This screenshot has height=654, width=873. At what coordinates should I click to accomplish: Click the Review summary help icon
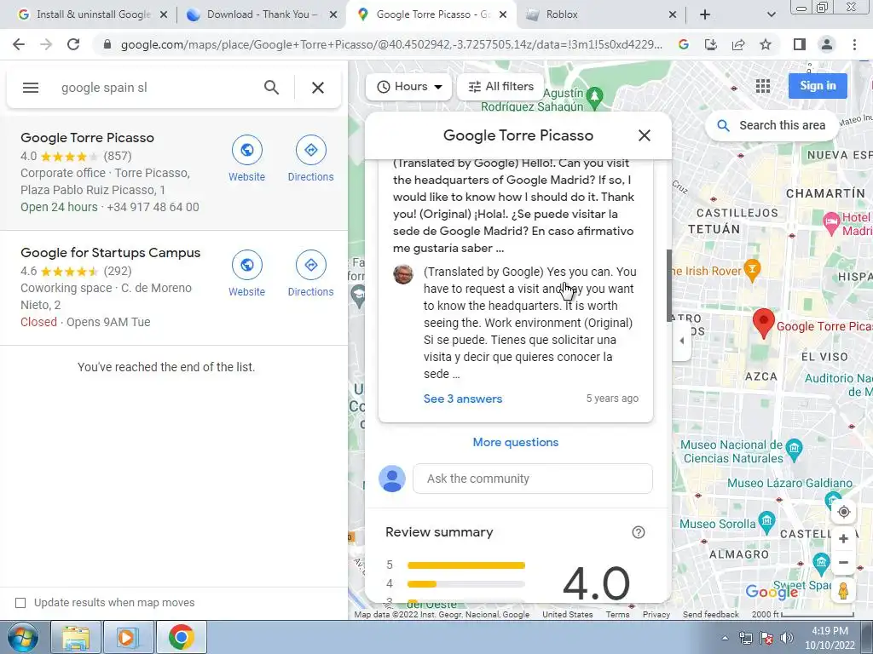coord(638,532)
